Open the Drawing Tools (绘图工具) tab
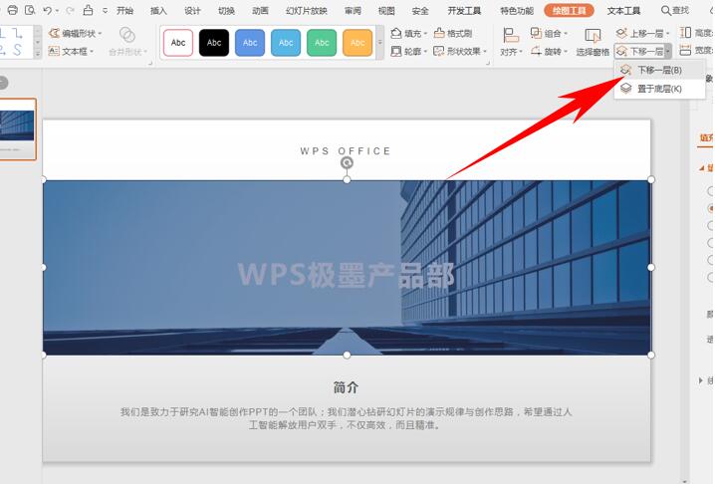This screenshot has height=484, width=715. coord(569,11)
